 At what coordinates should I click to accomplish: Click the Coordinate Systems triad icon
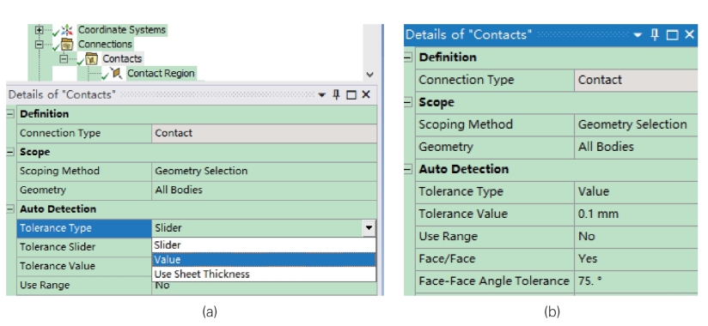tap(67, 30)
